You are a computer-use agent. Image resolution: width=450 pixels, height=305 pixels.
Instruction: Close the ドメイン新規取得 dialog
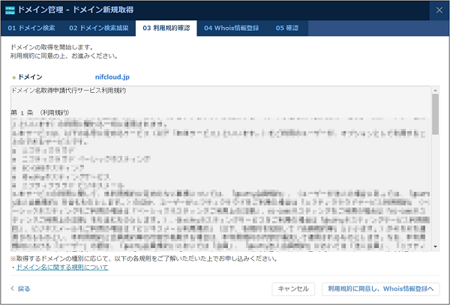[x=439, y=10]
